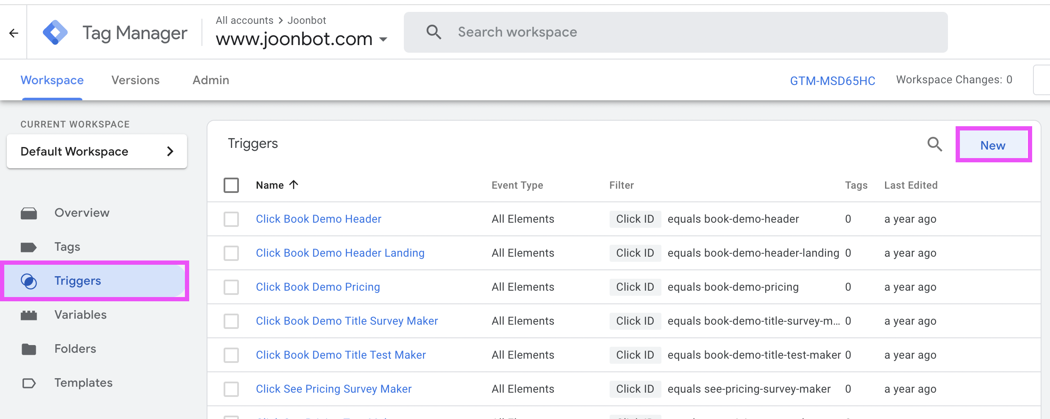Viewport: 1050px width, 419px height.
Task: Expand the Default Workspace selector
Action: (97, 151)
